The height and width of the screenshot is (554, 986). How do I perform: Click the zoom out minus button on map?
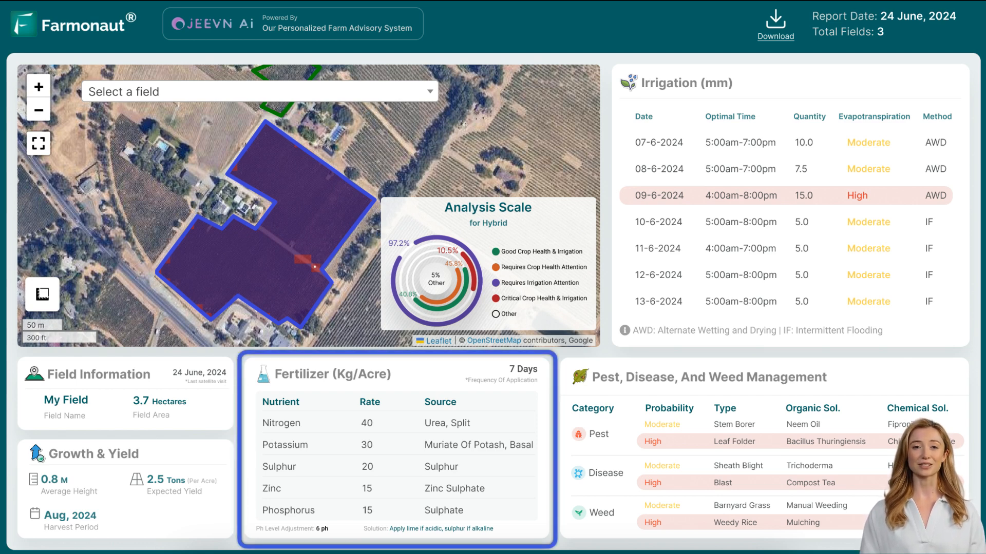coord(38,110)
